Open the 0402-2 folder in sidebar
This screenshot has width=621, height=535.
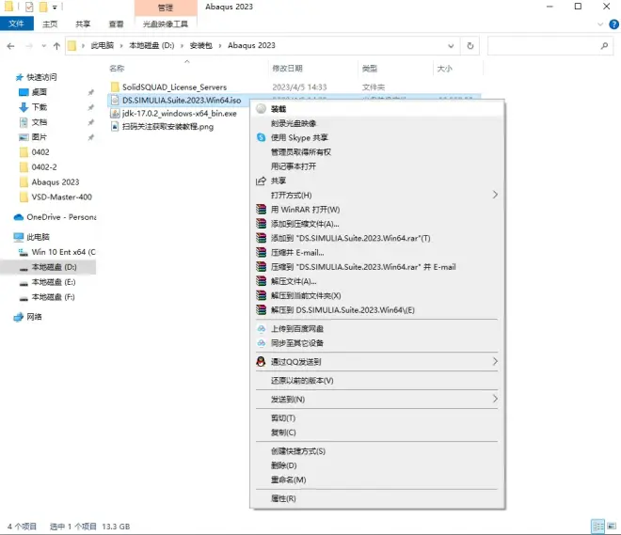[x=44, y=167]
